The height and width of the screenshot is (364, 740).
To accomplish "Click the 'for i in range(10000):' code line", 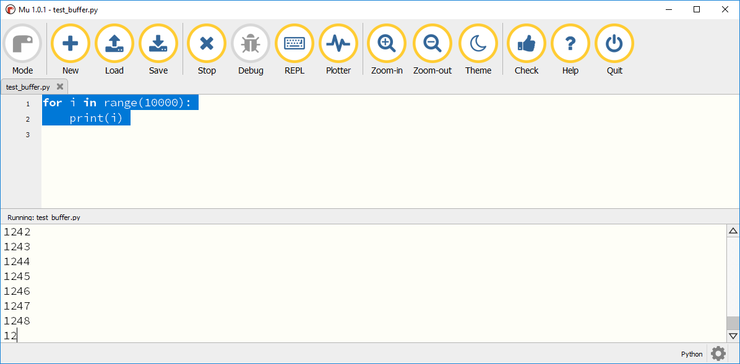I will tap(117, 103).
